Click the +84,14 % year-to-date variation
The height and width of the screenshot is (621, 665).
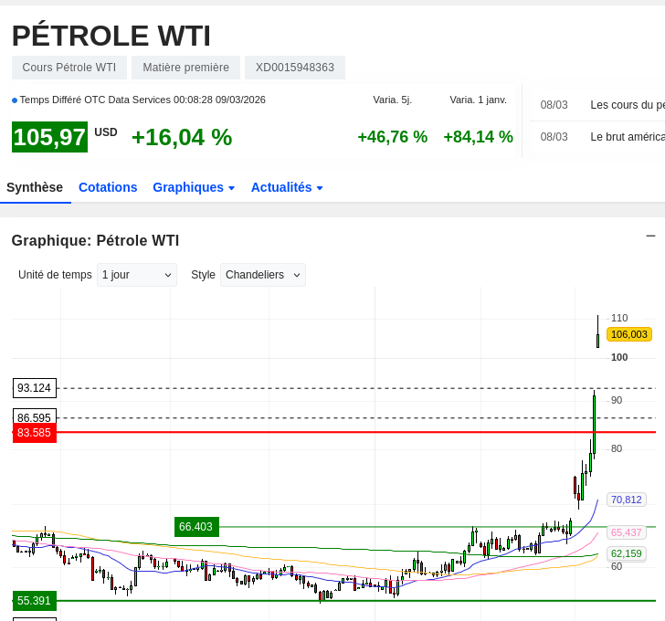click(x=478, y=137)
